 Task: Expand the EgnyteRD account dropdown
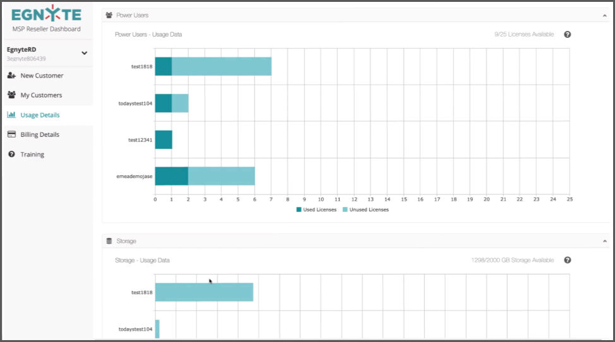(84, 53)
